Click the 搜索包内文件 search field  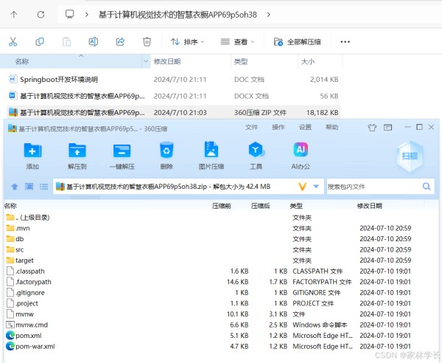(373, 187)
